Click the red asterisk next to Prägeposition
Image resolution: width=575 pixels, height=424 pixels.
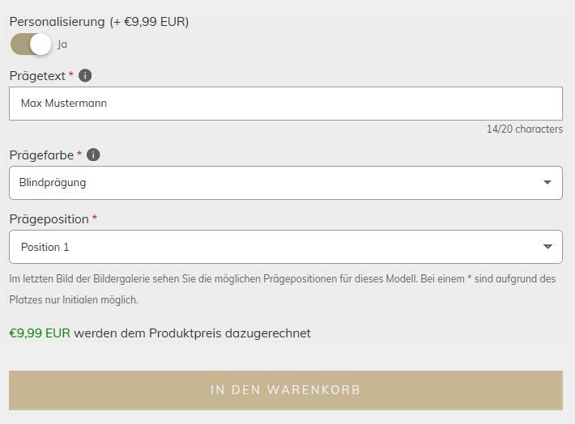tap(95, 218)
